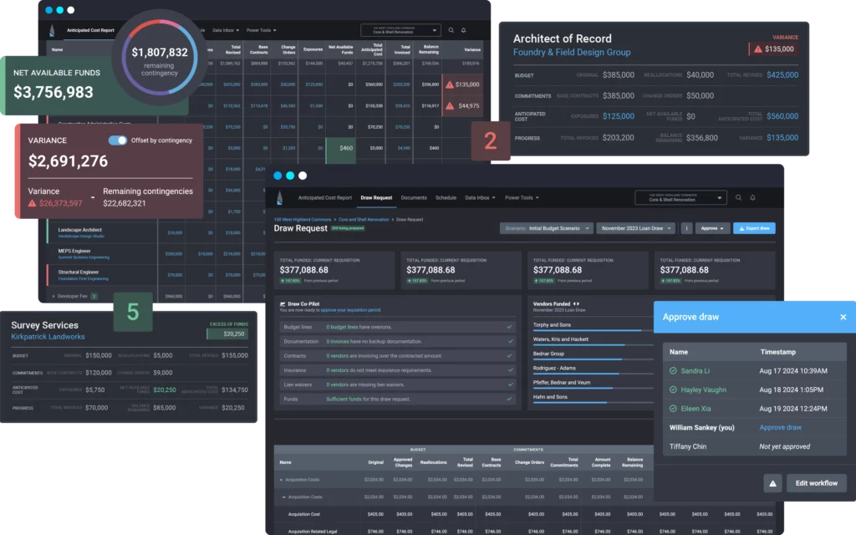Click the app logo in Draw Request window
856x535 pixels.
pyautogui.click(x=279, y=198)
